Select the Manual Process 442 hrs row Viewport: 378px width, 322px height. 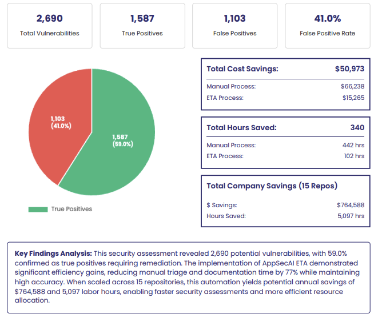285,145
